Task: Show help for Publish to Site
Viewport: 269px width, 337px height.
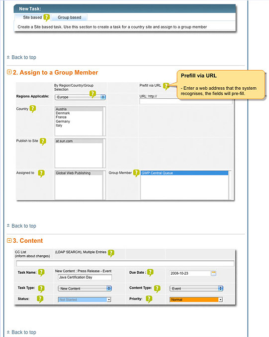Action: pyautogui.click(x=43, y=142)
